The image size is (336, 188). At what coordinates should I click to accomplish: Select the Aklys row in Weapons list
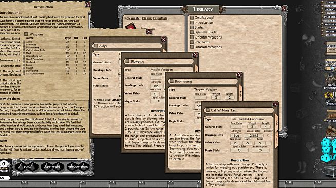[x=55, y=42]
